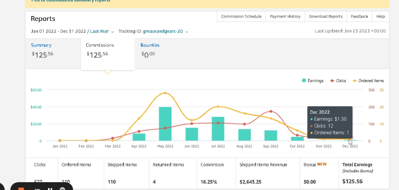Click the $20.00 earnings axis label
The image size is (399, 190).
point(36,124)
